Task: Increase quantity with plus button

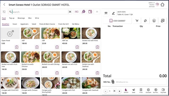Action: click(x=119, y=91)
